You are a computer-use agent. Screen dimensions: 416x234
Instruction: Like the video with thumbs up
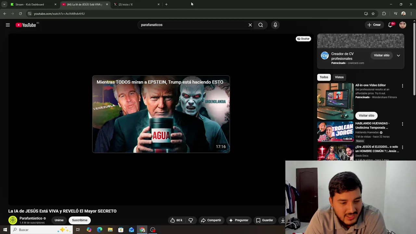tap(176, 220)
